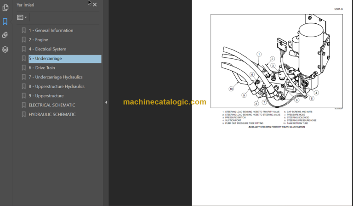Viewport: 353px width, 206px height.
Task: Click bookmark icon beside HYDRAULIC SCHEMATIC
Action: 23,115
